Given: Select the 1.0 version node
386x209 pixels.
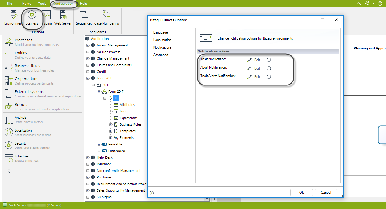Looking at the screenshot, I should (x=116, y=98).
